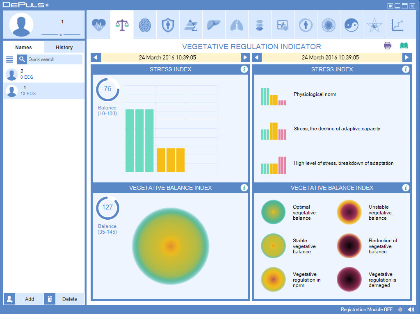Go to previous record in right date bar

[256, 58]
